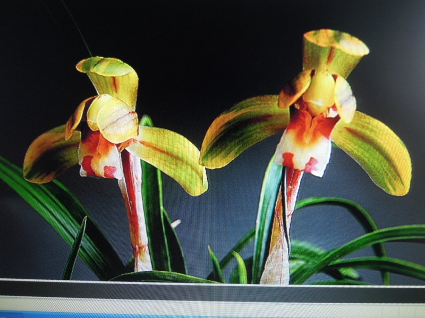Screen dimensions: 425x318
Task: Click the orchid flower photo
Action: coord(212,140)
